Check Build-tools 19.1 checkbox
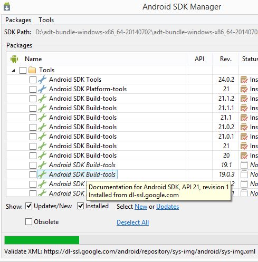This screenshot has width=258, height=262. coord(33,165)
